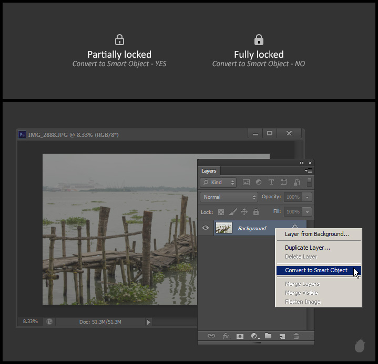Open the Kind filter type dropdown
378x364 pixels.
[219, 183]
